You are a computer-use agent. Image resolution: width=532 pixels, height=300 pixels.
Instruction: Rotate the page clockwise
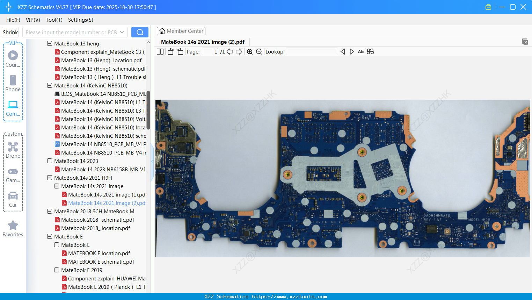pyautogui.click(x=180, y=52)
